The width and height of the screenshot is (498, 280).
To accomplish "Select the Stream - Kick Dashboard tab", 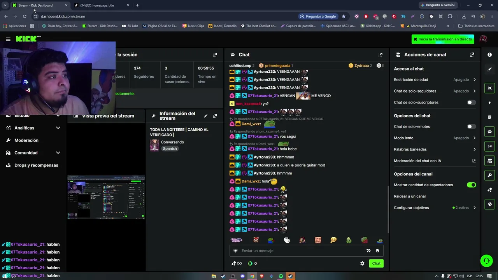I will [x=40, y=5].
